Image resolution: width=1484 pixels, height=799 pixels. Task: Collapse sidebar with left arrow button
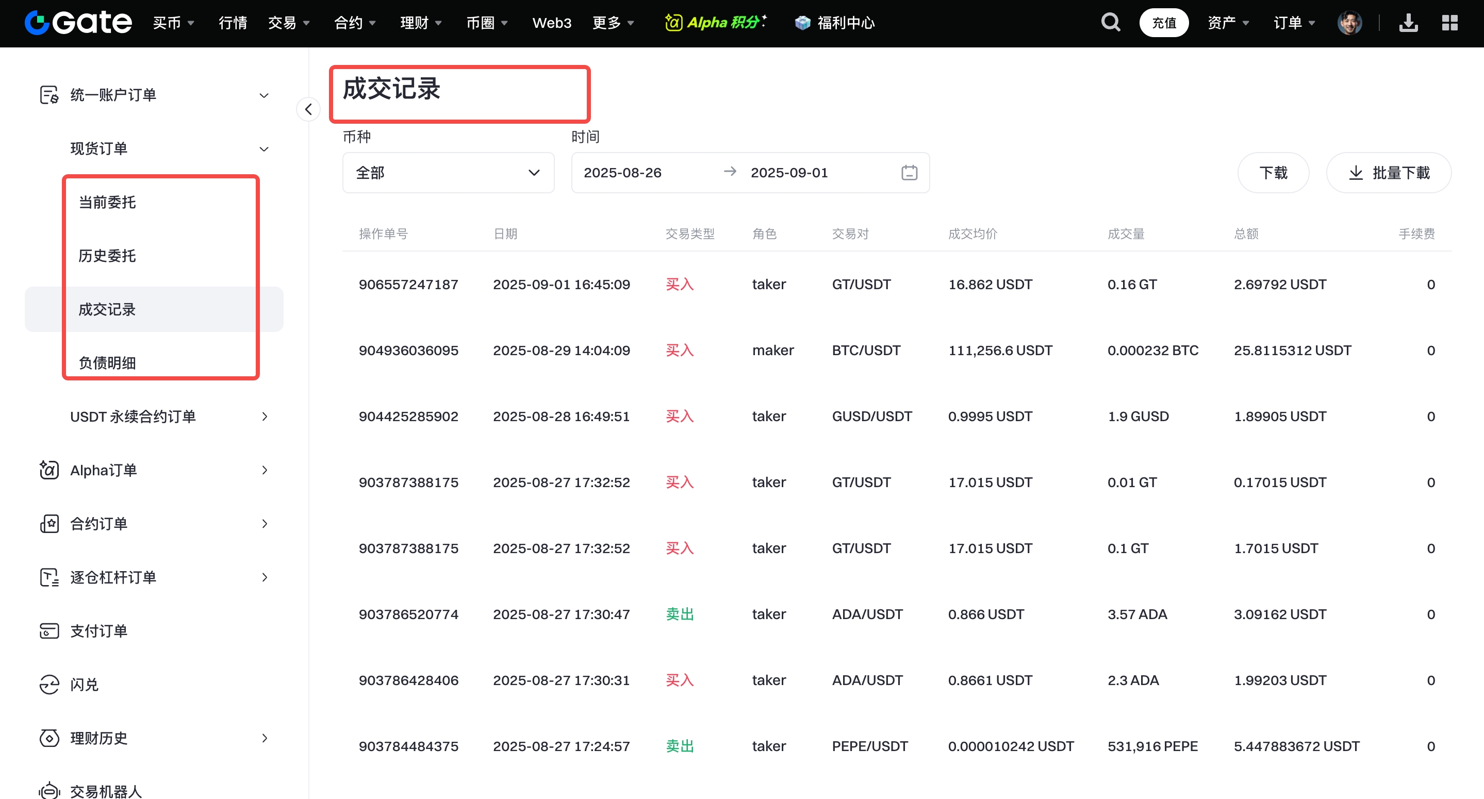pyautogui.click(x=309, y=109)
